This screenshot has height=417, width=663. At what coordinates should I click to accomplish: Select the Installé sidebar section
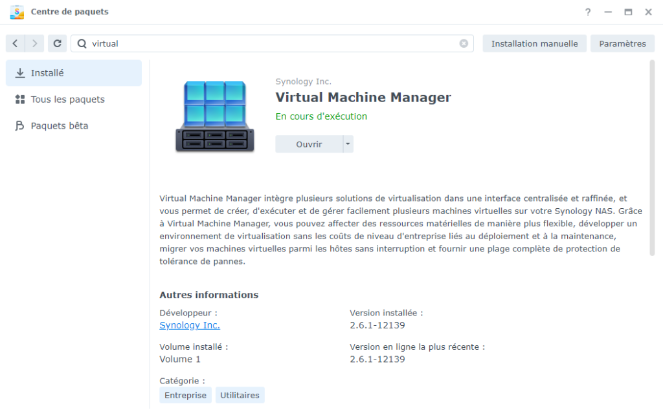tap(74, 73)
